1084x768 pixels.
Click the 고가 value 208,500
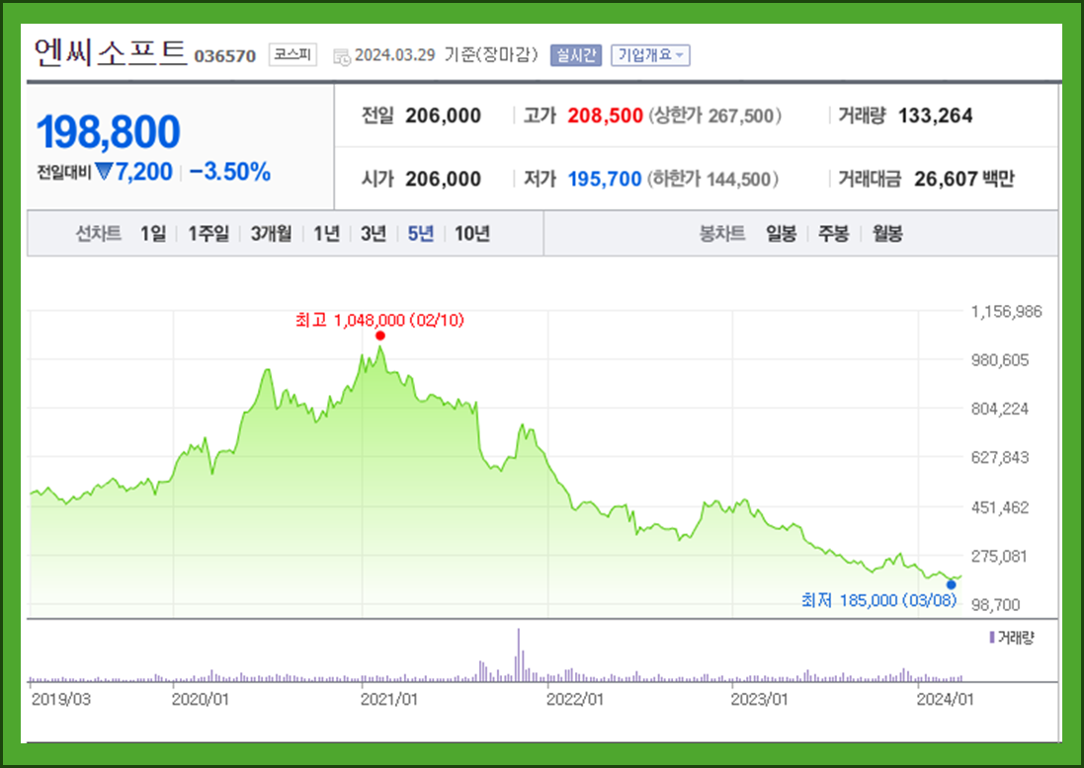(606, 115)
